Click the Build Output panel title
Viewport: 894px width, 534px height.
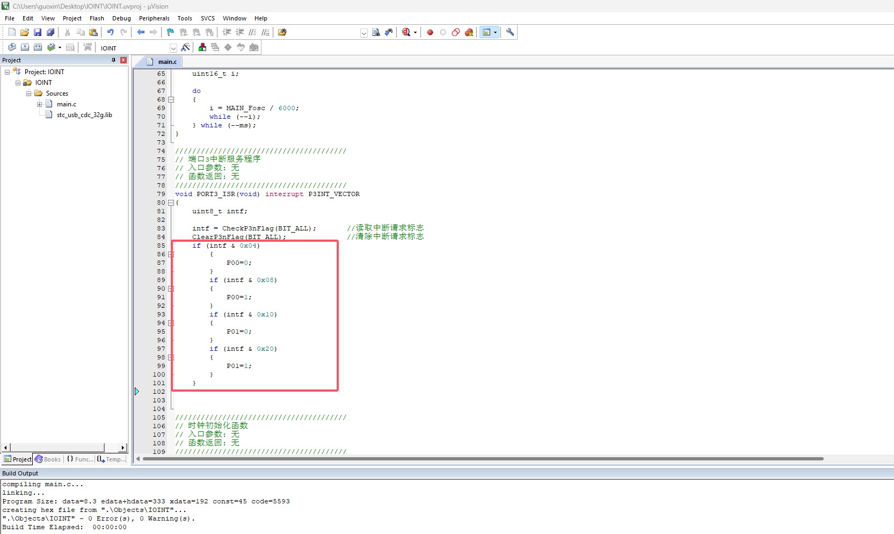pos(20,473)
